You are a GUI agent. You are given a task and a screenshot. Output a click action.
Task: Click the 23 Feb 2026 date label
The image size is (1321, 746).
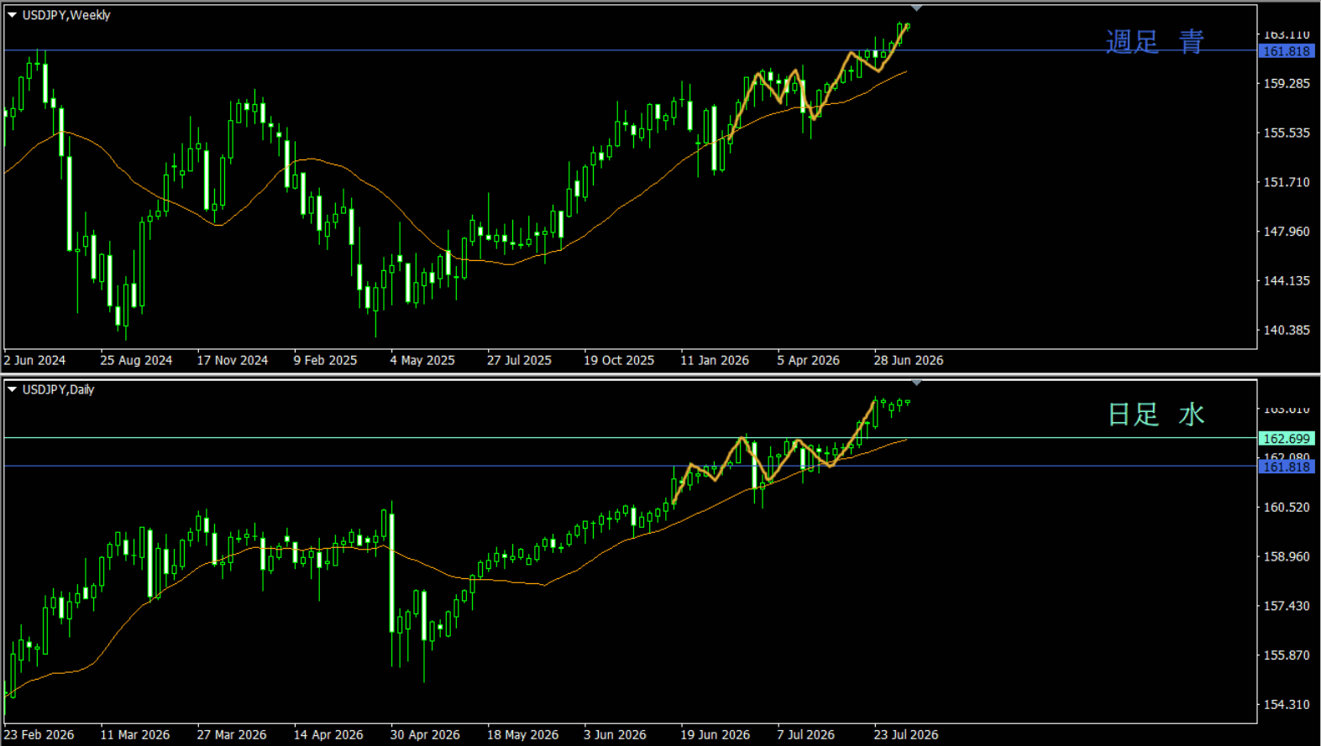(x=39, y=734)
